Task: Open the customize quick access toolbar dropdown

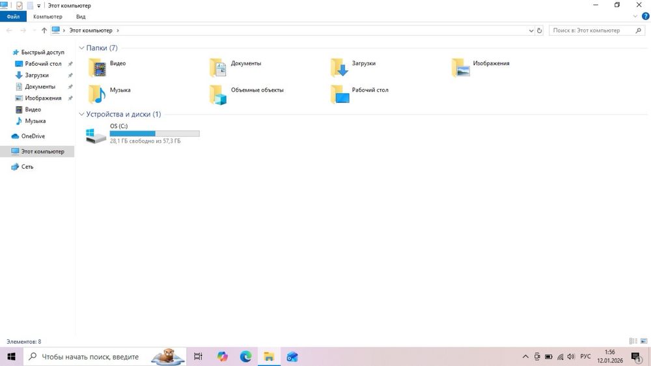Action: pos(38,6)
